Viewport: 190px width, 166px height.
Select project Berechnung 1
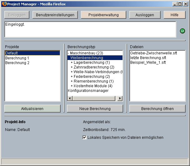point(17,58)
